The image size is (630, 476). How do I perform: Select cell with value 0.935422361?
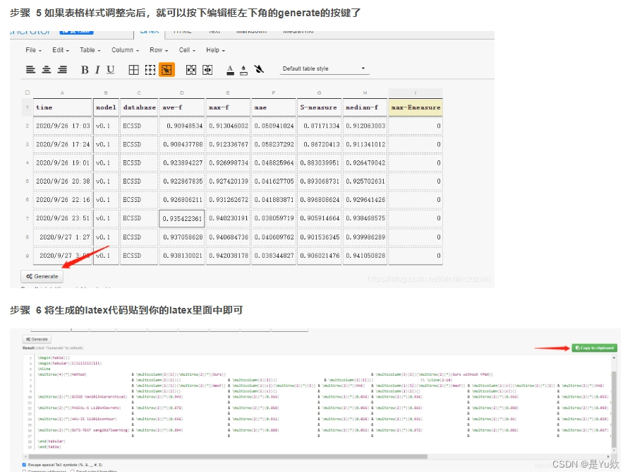coord(182,218)
